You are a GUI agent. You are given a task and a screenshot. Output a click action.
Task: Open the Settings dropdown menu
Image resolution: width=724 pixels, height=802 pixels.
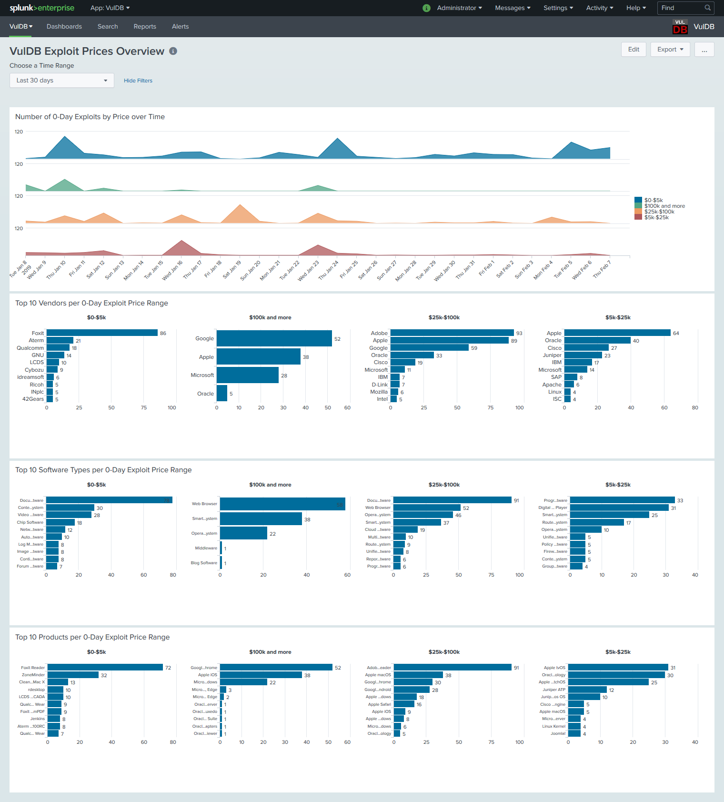click(558, 8)
